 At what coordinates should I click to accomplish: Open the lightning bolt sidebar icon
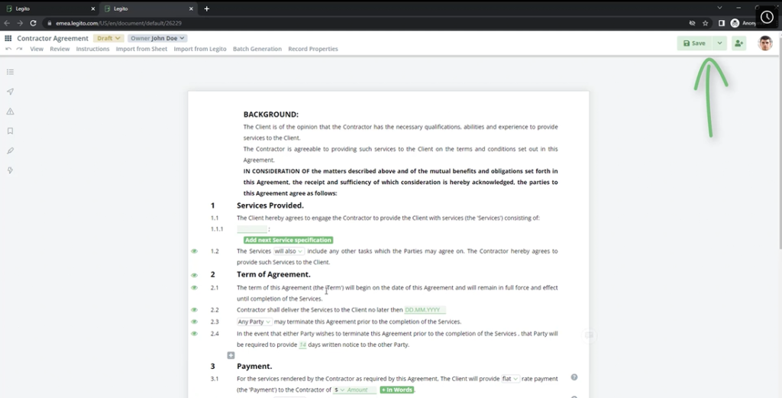click(x=10, y=170)
